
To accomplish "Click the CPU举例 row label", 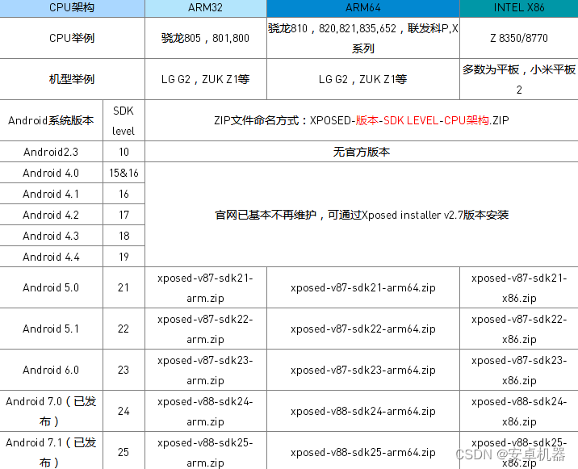I will pyautogui.click(x=72, y=38).
